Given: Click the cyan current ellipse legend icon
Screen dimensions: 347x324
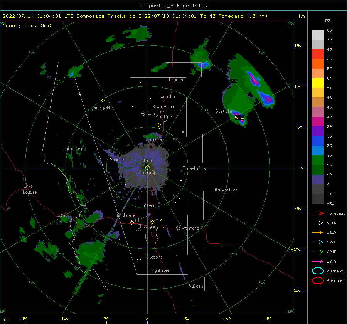Looking at the screenshot, I should click(x=318, y=271).
